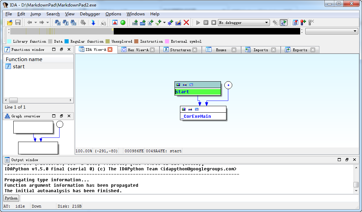Screen dimensions: 362x212
Task: Click the save database floppy icon
Action: tap(18, 23)
